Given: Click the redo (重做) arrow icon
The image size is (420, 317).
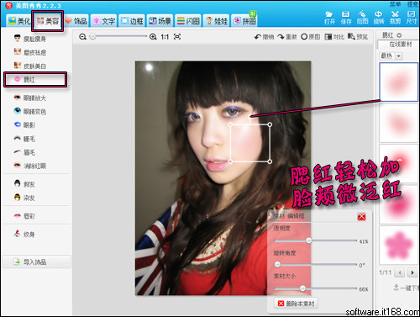Looking at the screenshot, I should pyautogui.click(x=281, y=37).
